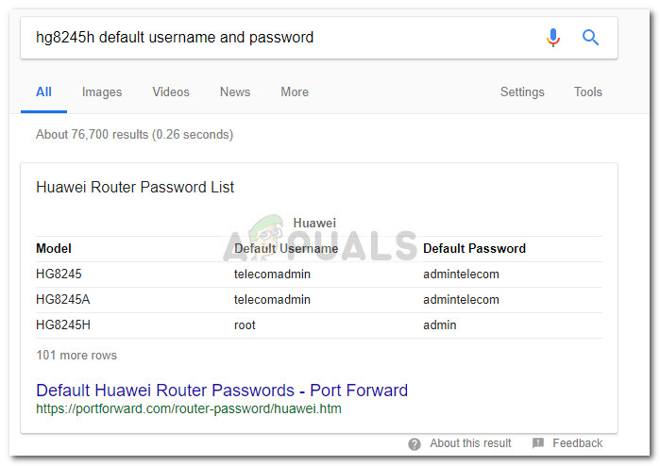
Task: Select the All results tab
Action: pos(43,92)
